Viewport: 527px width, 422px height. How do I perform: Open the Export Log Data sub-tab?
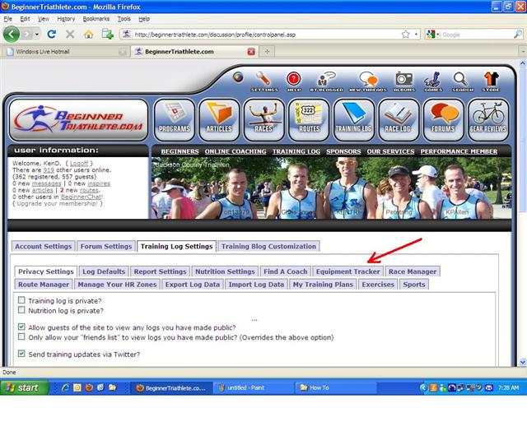(x=192, y=285)
